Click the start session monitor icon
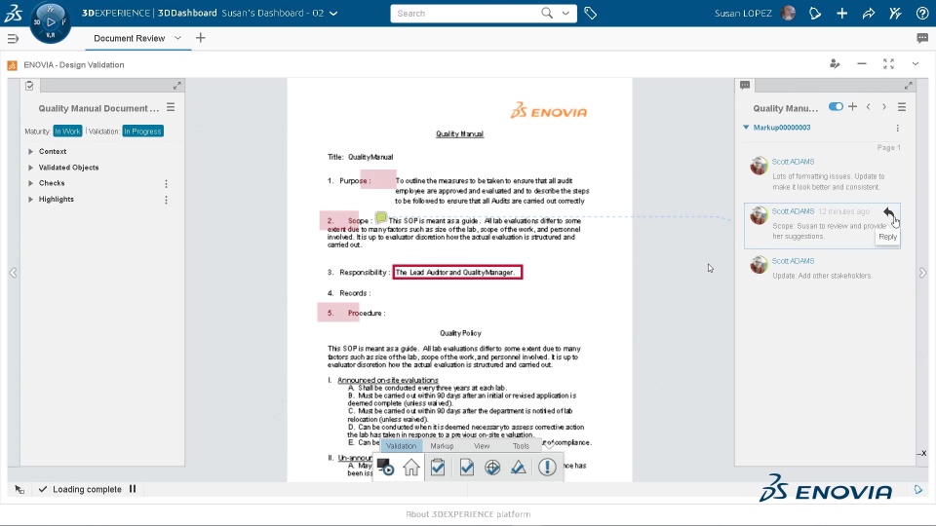This screenshot has width=936, height=526. (x=385, y=467)
